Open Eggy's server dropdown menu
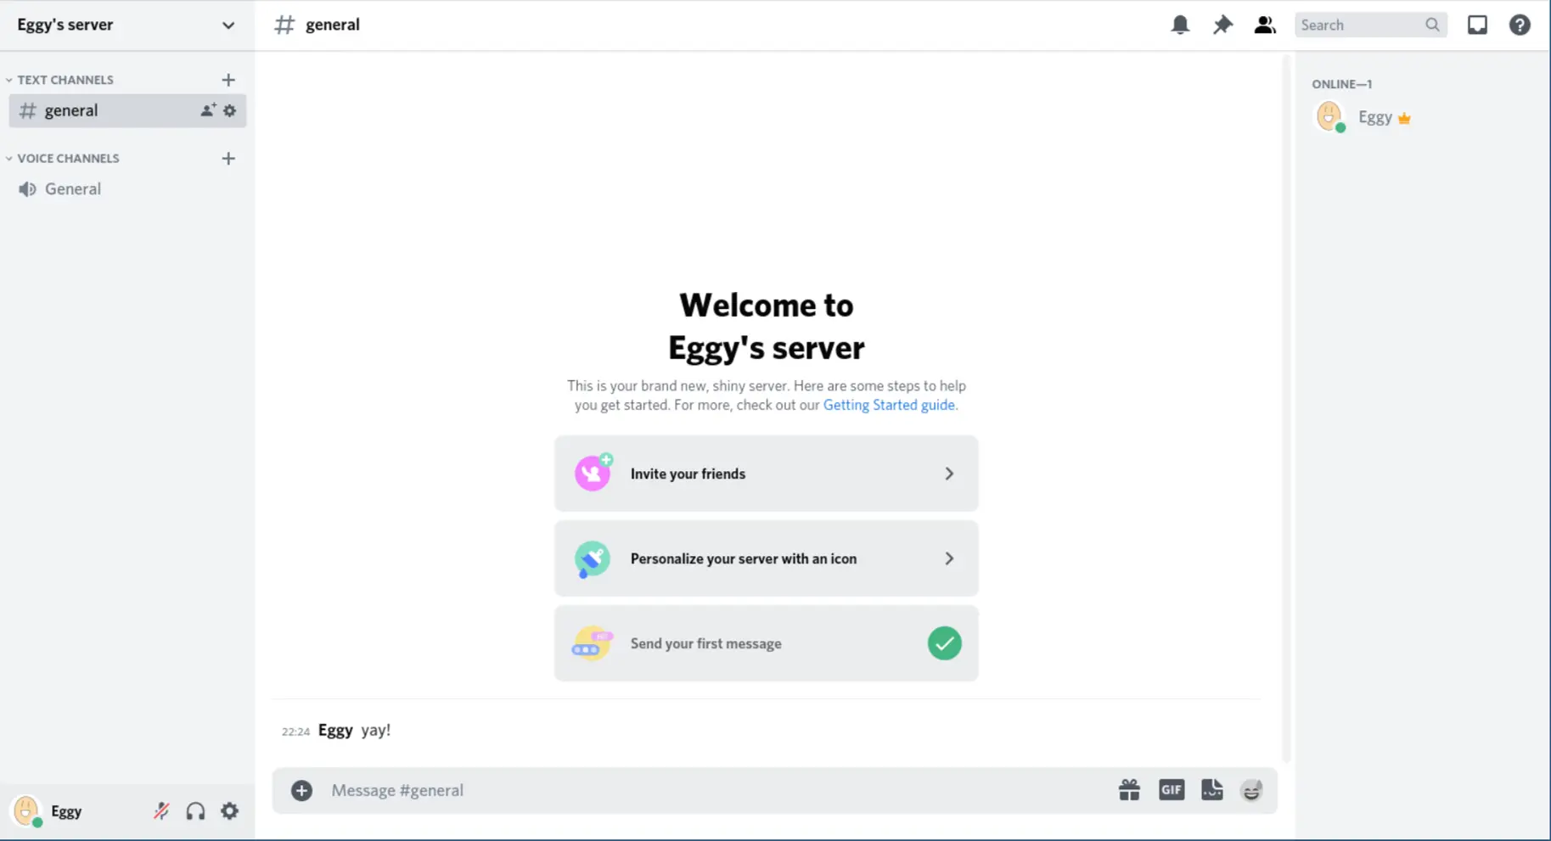The width and height of the screenshot is (1551, 841). (228, 25)
